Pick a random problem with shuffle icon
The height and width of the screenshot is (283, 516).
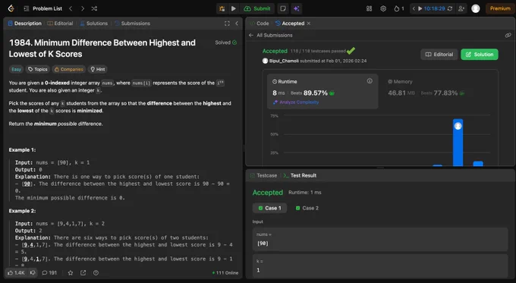click(94, 8)
